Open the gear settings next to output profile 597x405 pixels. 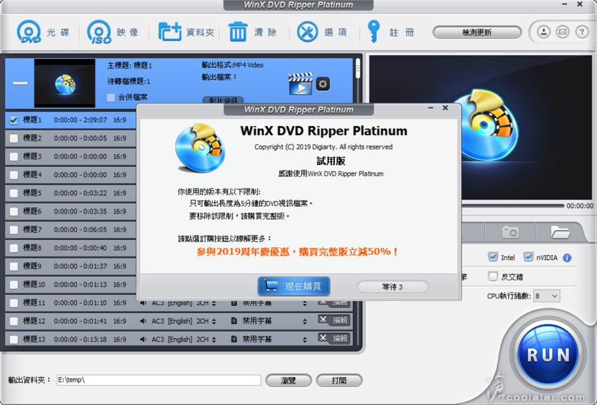323,84
